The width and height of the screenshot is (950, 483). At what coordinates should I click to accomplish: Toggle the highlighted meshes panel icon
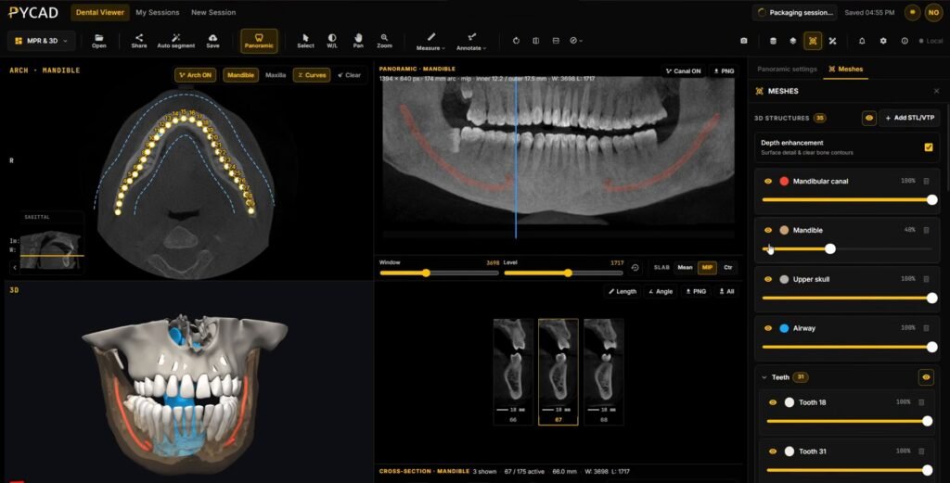pos(813,41)
